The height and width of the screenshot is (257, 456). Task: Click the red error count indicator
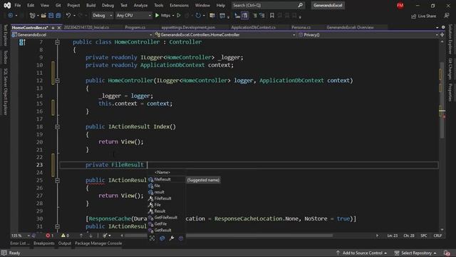pyautogui.click(x=49, y=236)
